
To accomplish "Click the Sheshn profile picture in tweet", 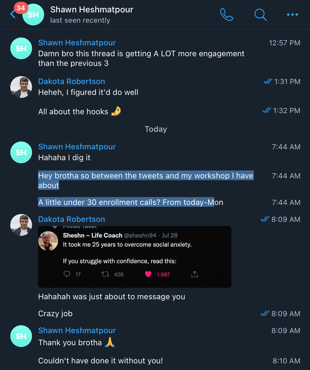I will click(x=48, y=241).
